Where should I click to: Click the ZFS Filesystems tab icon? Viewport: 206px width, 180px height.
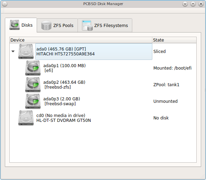click(87, 25)
